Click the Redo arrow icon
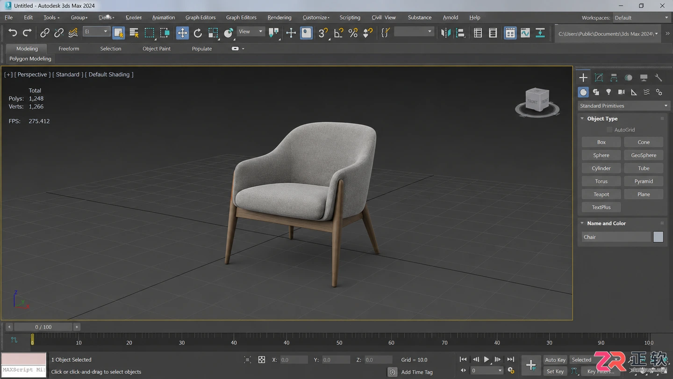673x379 pixels. pos(27,33)
